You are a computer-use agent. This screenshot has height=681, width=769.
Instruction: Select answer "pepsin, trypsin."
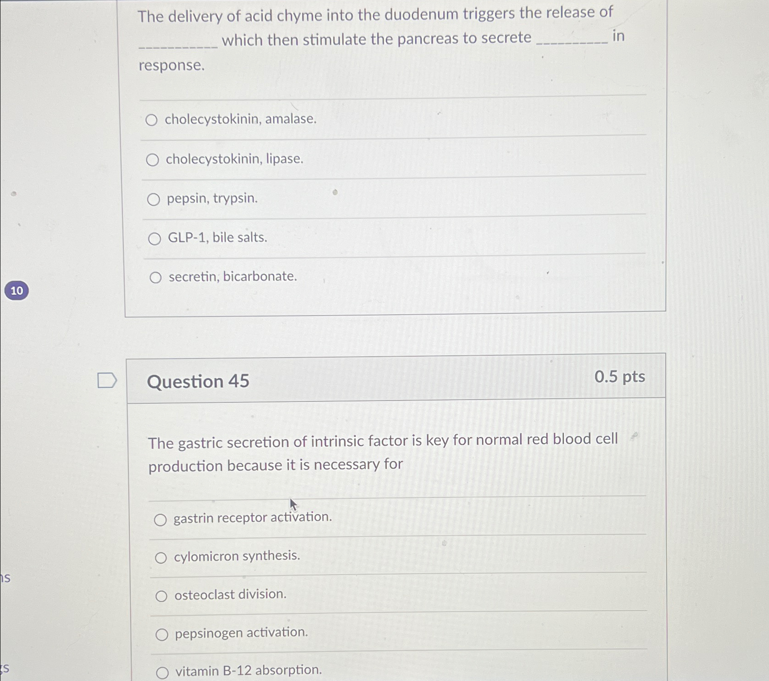pos(154,199)
